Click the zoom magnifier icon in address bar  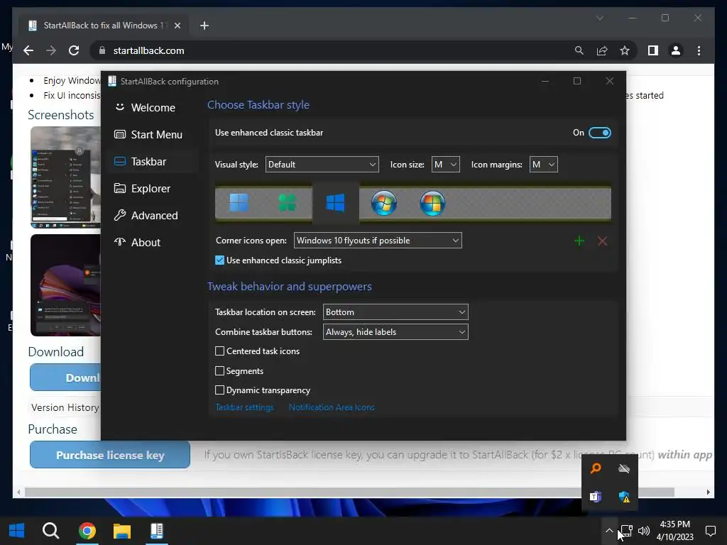tap(579, 50)
